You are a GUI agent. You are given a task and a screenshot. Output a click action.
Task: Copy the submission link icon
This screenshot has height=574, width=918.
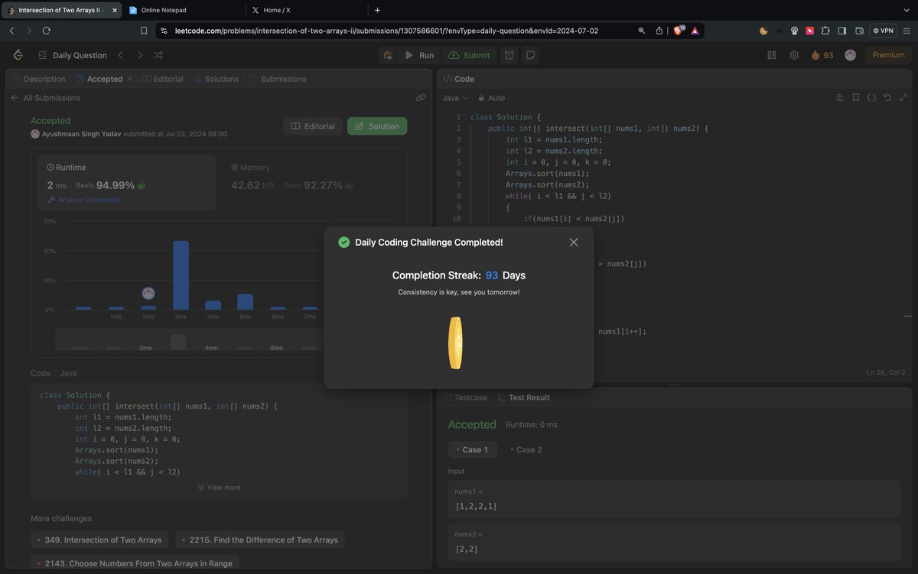tap(421, 98)
